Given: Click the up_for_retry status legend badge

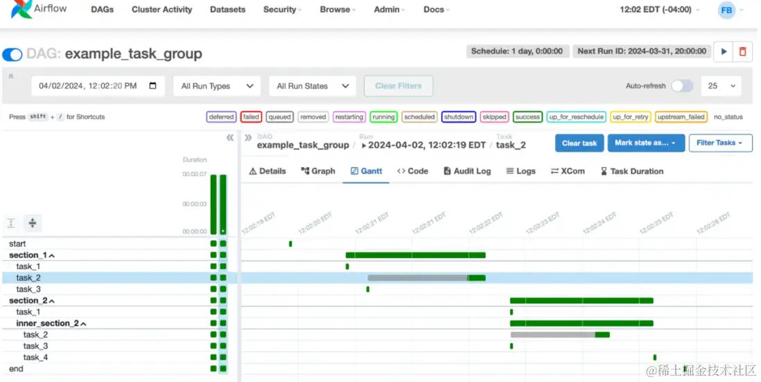Looking at the screenshot, I should tap(631, 117).
